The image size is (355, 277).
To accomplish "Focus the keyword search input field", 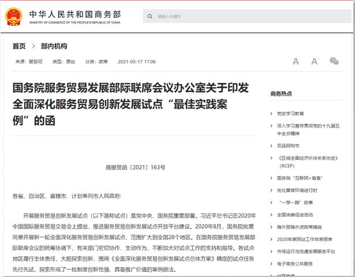I will pos(247,16).
